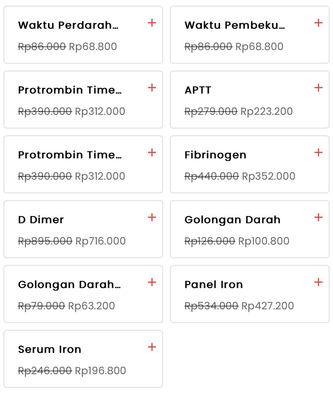Click Golongan Darah title priced Rp100.800
Viewport: 333px width, 416px height.
pos(232,220)
